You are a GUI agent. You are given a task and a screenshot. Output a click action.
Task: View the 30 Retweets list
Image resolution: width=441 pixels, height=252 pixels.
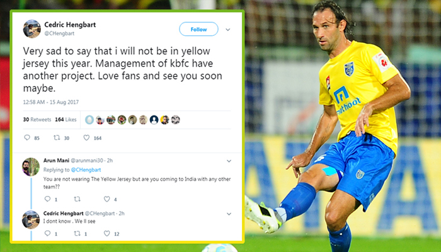point(37,120)
